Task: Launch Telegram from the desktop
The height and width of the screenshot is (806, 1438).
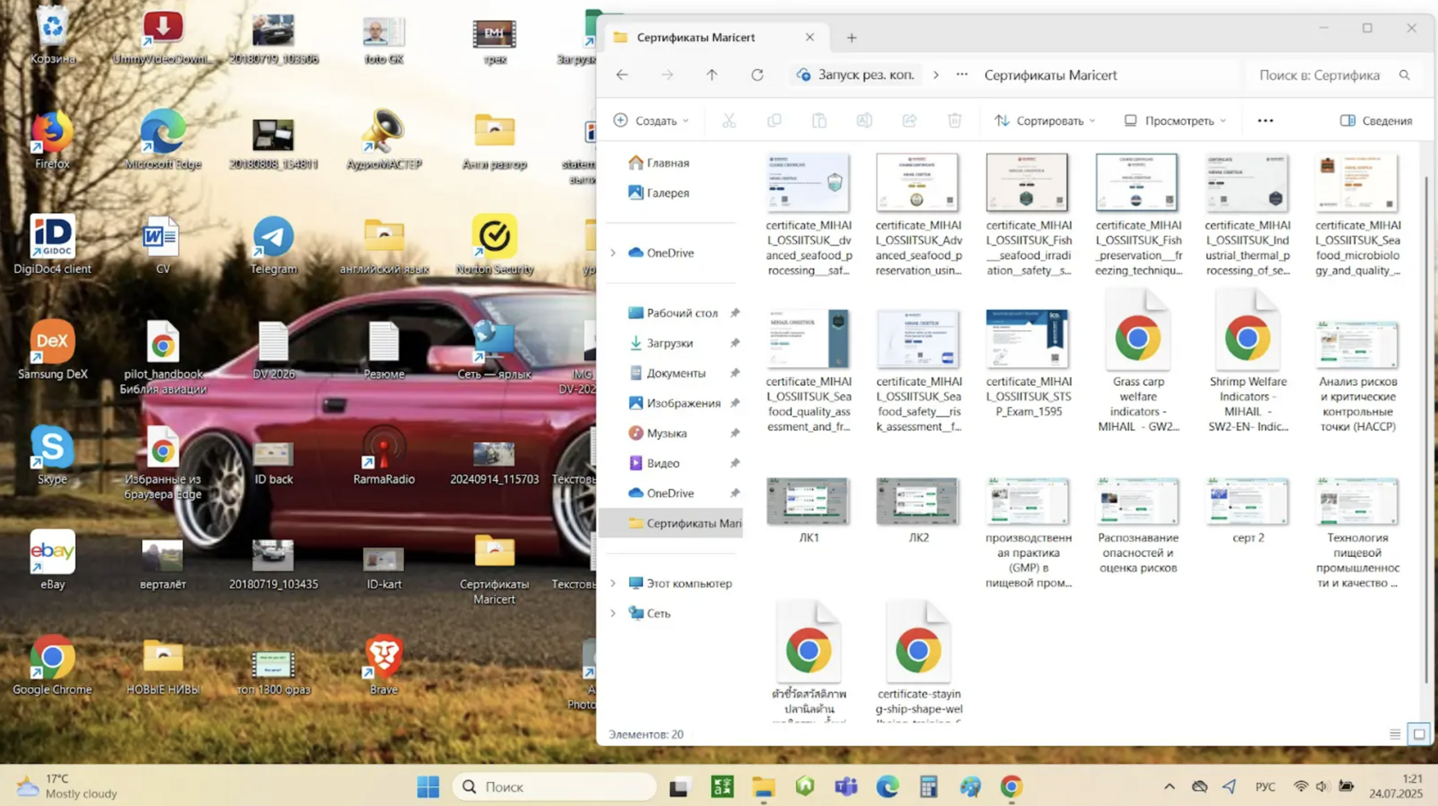Action: coord(273,246)
